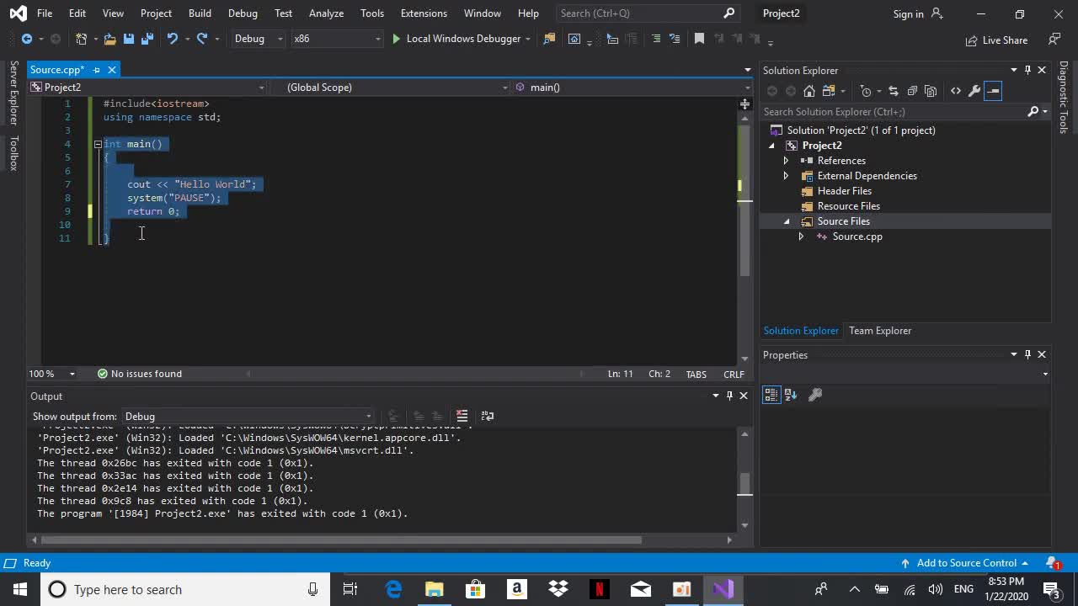Open the Toolbox side tab
1078x606 pixels.
coord(13,152)
